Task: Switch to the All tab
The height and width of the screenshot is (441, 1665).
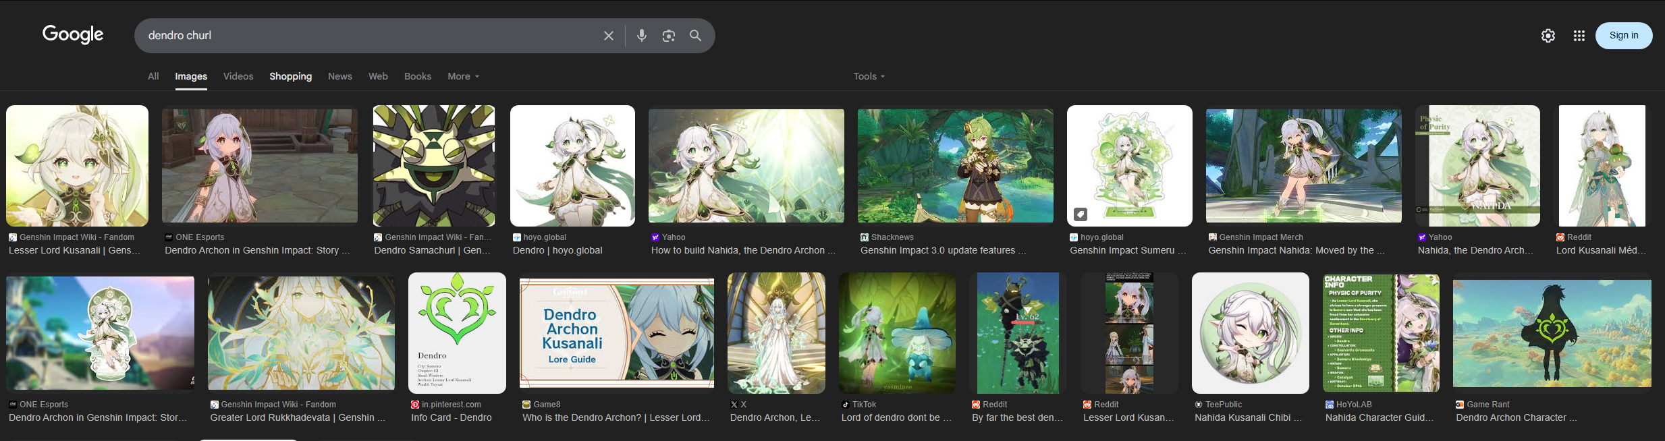Action: tap(153, 76)
